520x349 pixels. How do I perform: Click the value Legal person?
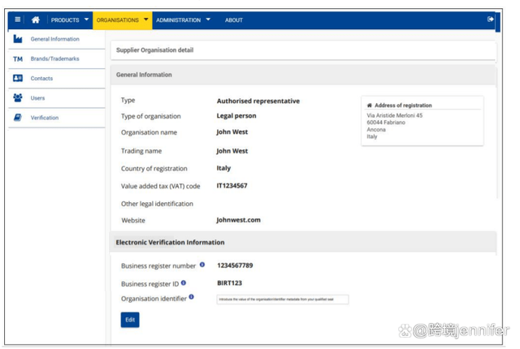click(236, 116)
